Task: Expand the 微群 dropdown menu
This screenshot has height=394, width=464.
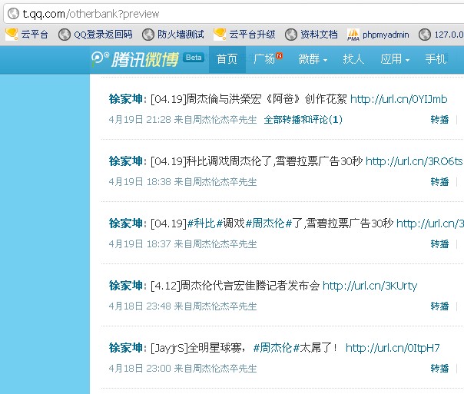Action: (x=313, y=59)
